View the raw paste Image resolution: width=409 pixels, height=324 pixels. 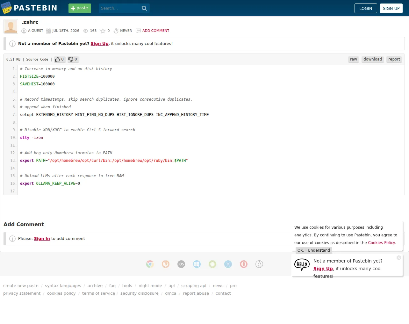(x=354, y=59)
